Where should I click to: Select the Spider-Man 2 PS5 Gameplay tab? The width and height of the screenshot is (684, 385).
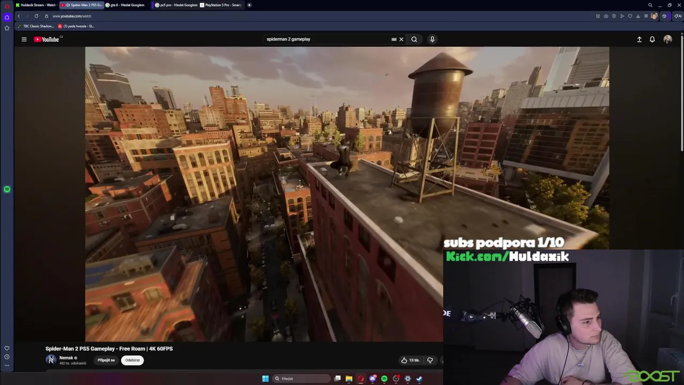[81, 5]
